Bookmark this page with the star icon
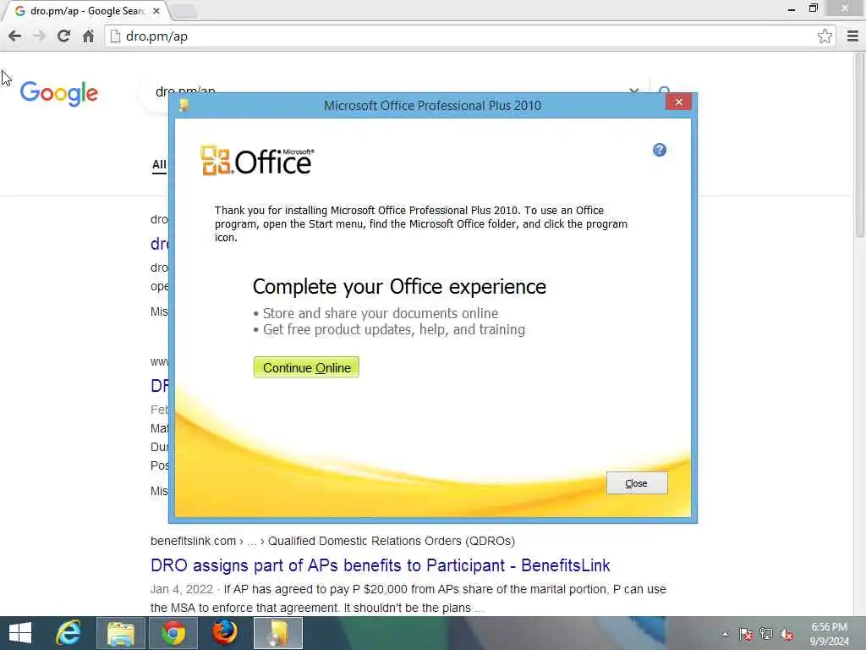The width and height of the screenshot is (866, 650). (825, 36)
